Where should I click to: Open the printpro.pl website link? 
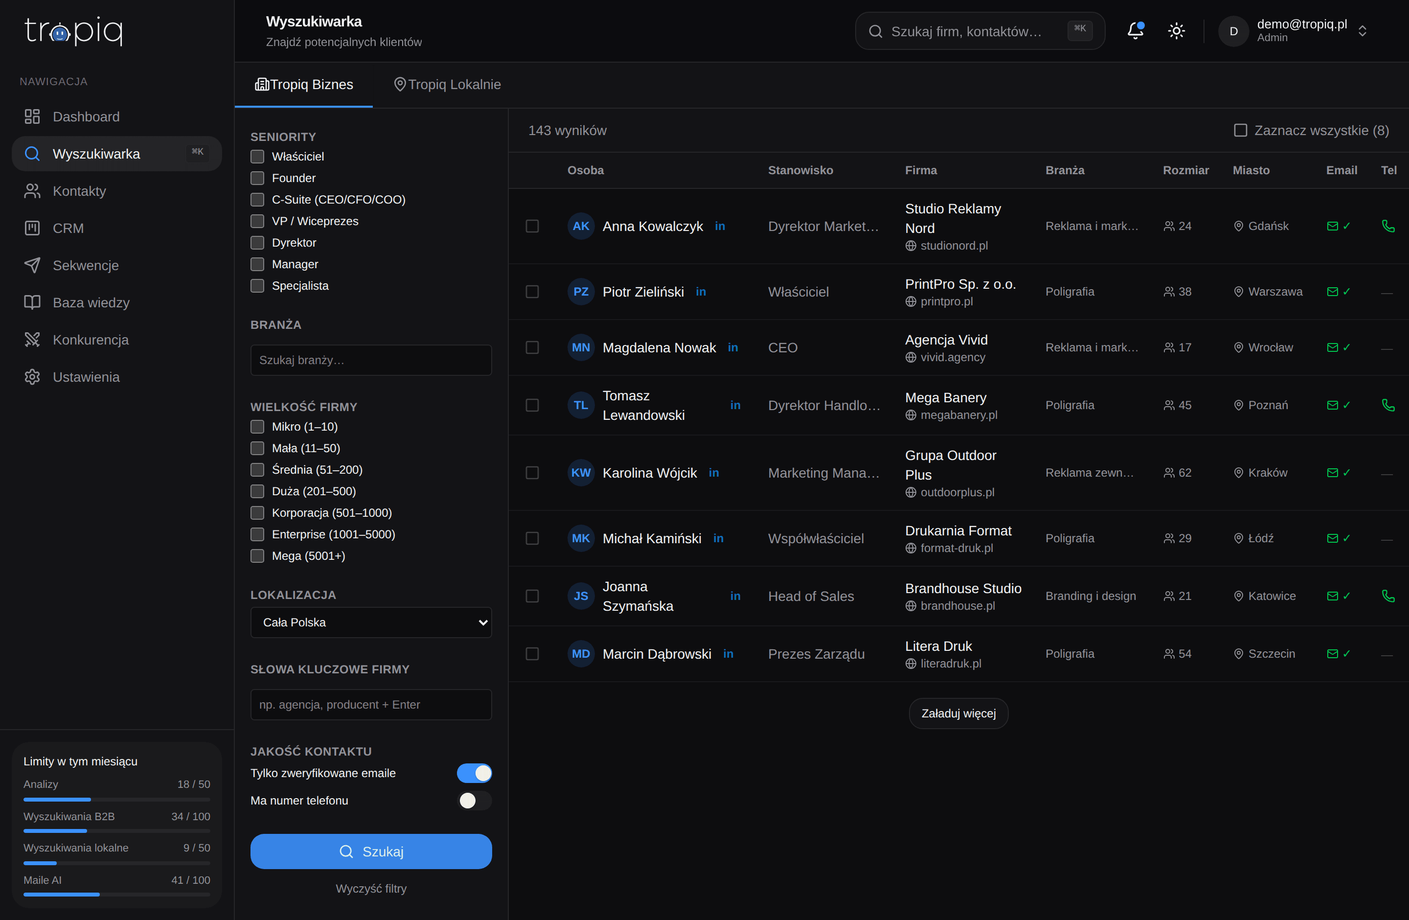947,301
